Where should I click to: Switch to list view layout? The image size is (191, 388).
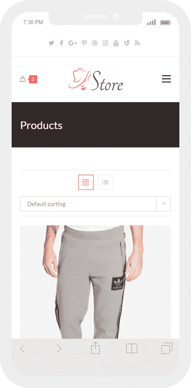(x=106, y=182)
